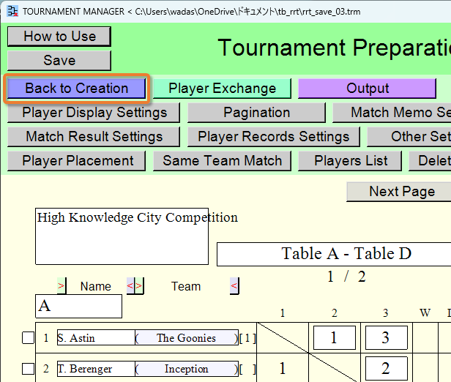Click the S. Astin name field
The height and width of the screenshot is (382, 451).
tap(96, 337)
